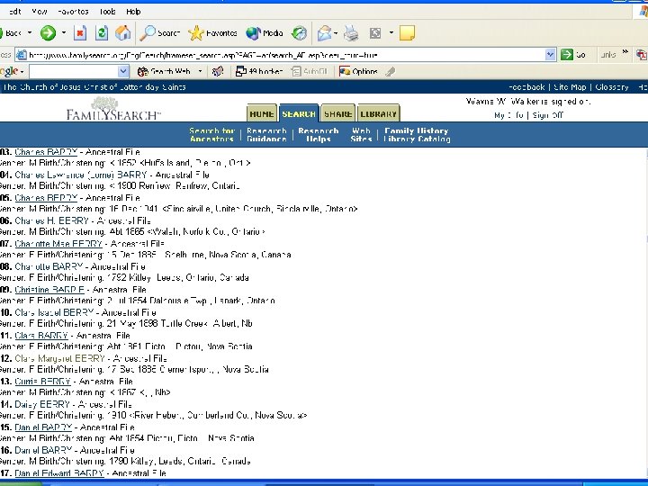Image resolution: width=648 pixels, height=486 pixels.
Task: Click the green Go button
Action: (573, 54)
